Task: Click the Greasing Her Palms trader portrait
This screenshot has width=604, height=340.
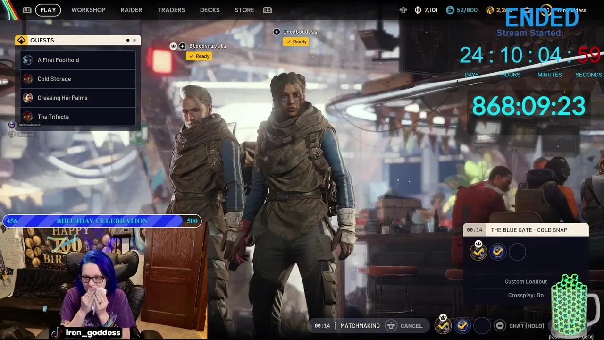Action: [x=28, y=98]
